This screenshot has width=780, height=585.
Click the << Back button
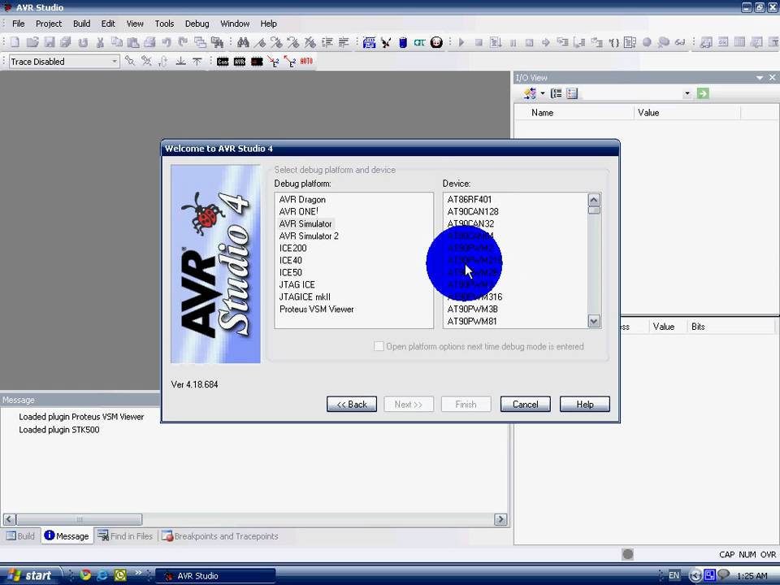point(352,404)
